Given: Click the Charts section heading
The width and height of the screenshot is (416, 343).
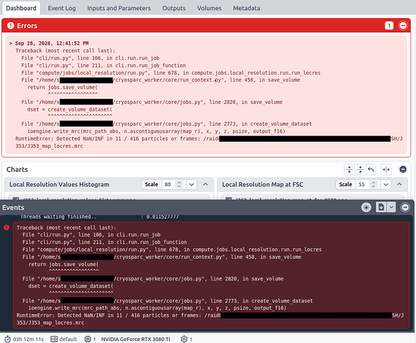Looking at the screenshot, I should coord(17,169).
